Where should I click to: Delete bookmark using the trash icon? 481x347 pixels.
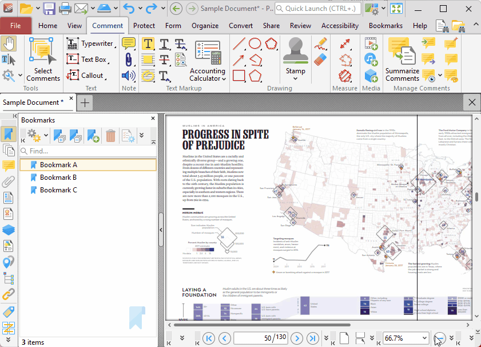[110, 136]
